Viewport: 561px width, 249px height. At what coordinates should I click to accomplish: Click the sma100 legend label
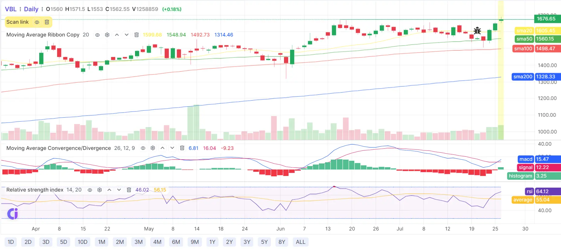click(523, 49)
